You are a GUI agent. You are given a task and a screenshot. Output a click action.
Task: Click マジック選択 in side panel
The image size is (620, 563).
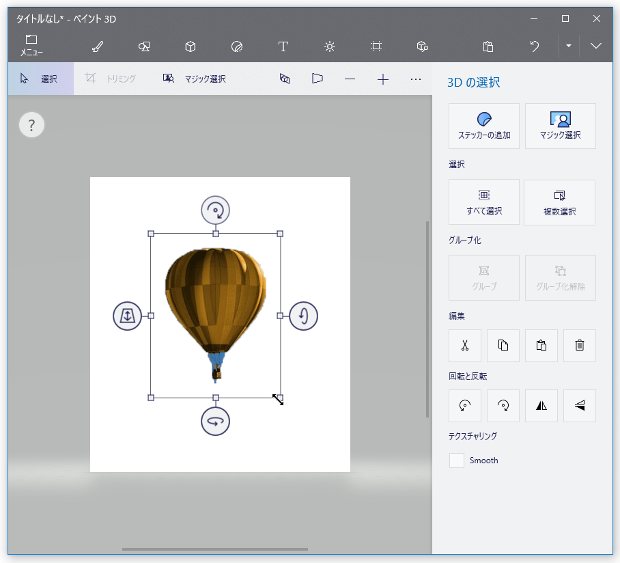point(561,126)
